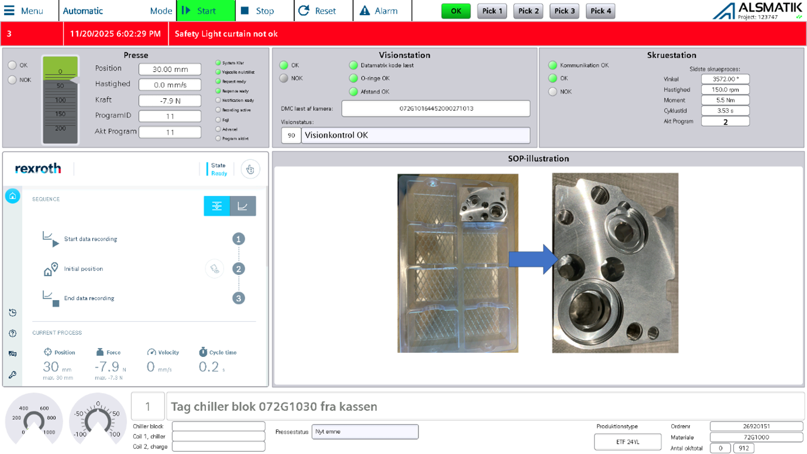Viewport: 807px width, 454px height.
Task: Open the Rexroth history clock icon
Action: coord(12,313)
